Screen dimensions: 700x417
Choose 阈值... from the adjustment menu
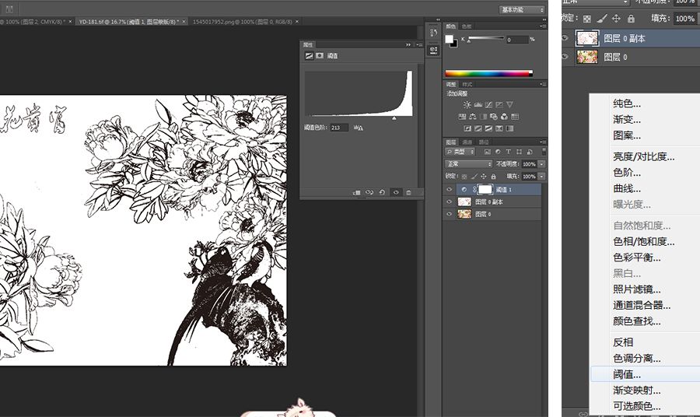[627, 374]
